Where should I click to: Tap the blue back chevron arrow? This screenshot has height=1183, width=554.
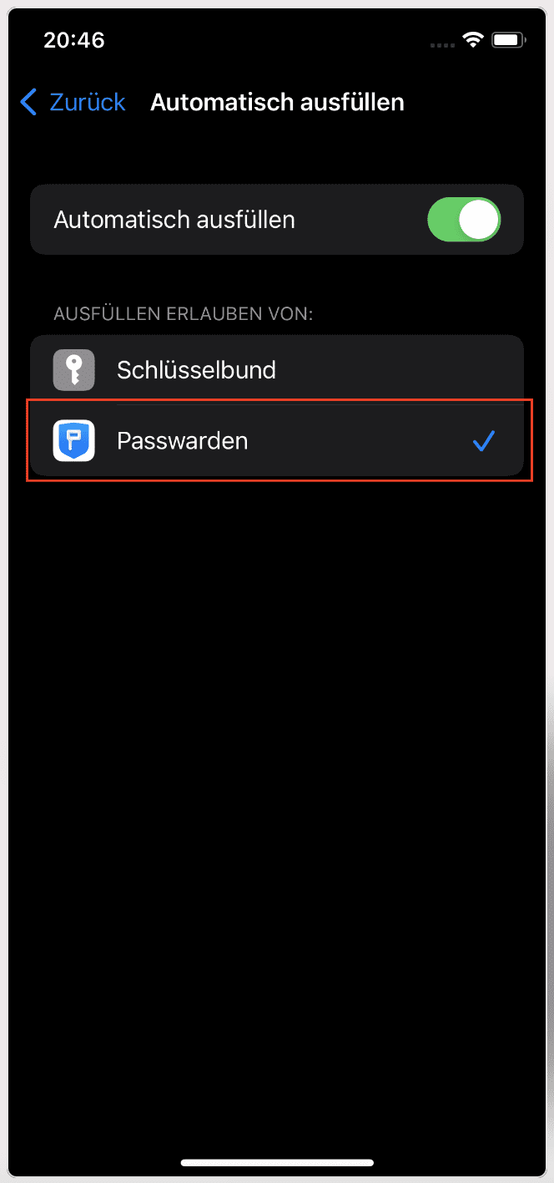(28, 103)
